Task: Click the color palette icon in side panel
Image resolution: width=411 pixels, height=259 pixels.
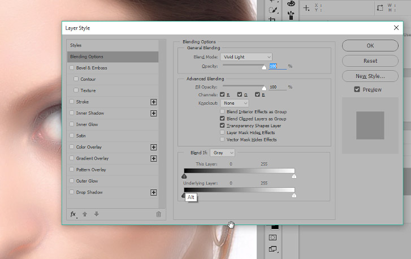Action: [291, 3]
